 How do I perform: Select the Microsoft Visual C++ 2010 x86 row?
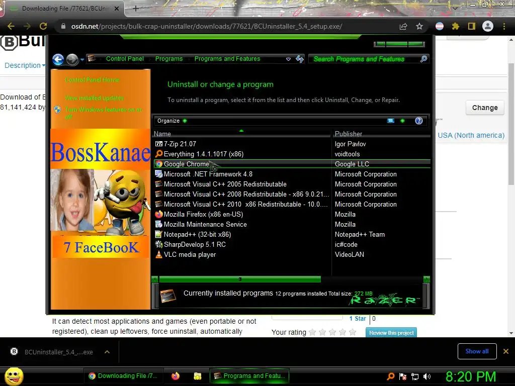[292, 204]
